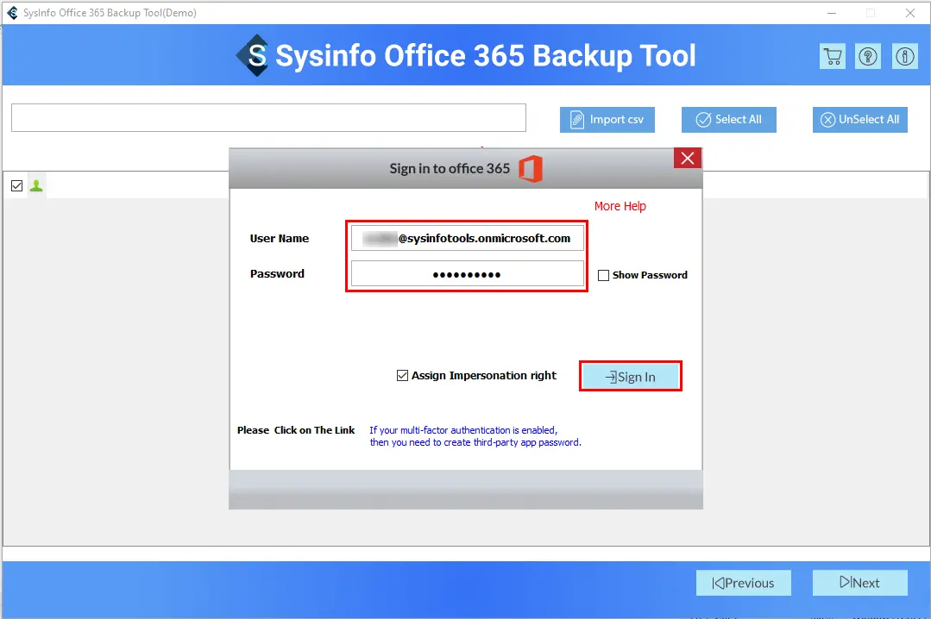Focus the Password field
Screen dimensions: 931x619
click(x=468, y=274)
